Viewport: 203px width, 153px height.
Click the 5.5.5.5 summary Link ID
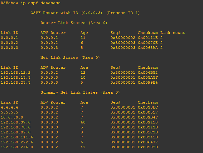pos(9,112)
